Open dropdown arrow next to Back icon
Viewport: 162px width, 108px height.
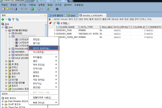click(36, 9)
